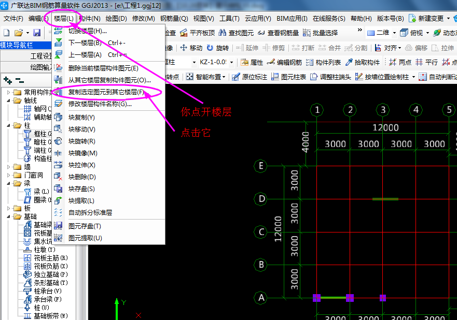Click the 平齐板顶 tool
457x320 pixels.
197,33
